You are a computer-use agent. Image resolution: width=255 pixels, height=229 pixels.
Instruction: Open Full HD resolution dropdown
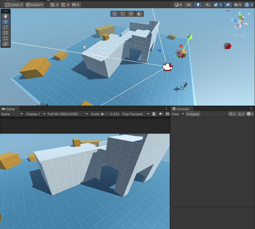[68, 114]
